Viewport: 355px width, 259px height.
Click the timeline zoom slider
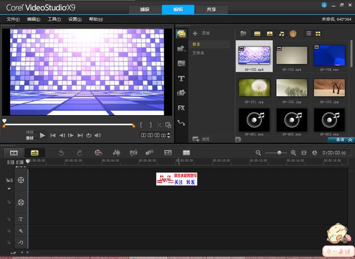pyautogui.click(x=279, y=153)
